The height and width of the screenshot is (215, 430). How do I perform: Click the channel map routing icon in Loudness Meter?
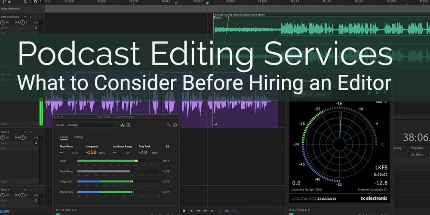click(x=169, y=125)
